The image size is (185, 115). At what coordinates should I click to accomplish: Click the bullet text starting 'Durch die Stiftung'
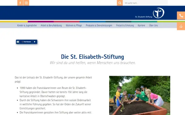click(x=55, y=104)
